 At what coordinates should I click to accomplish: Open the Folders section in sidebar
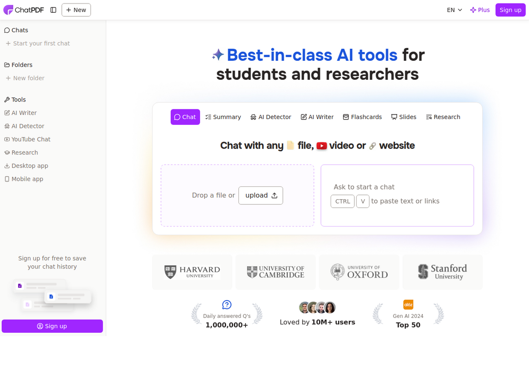(19, 65)
